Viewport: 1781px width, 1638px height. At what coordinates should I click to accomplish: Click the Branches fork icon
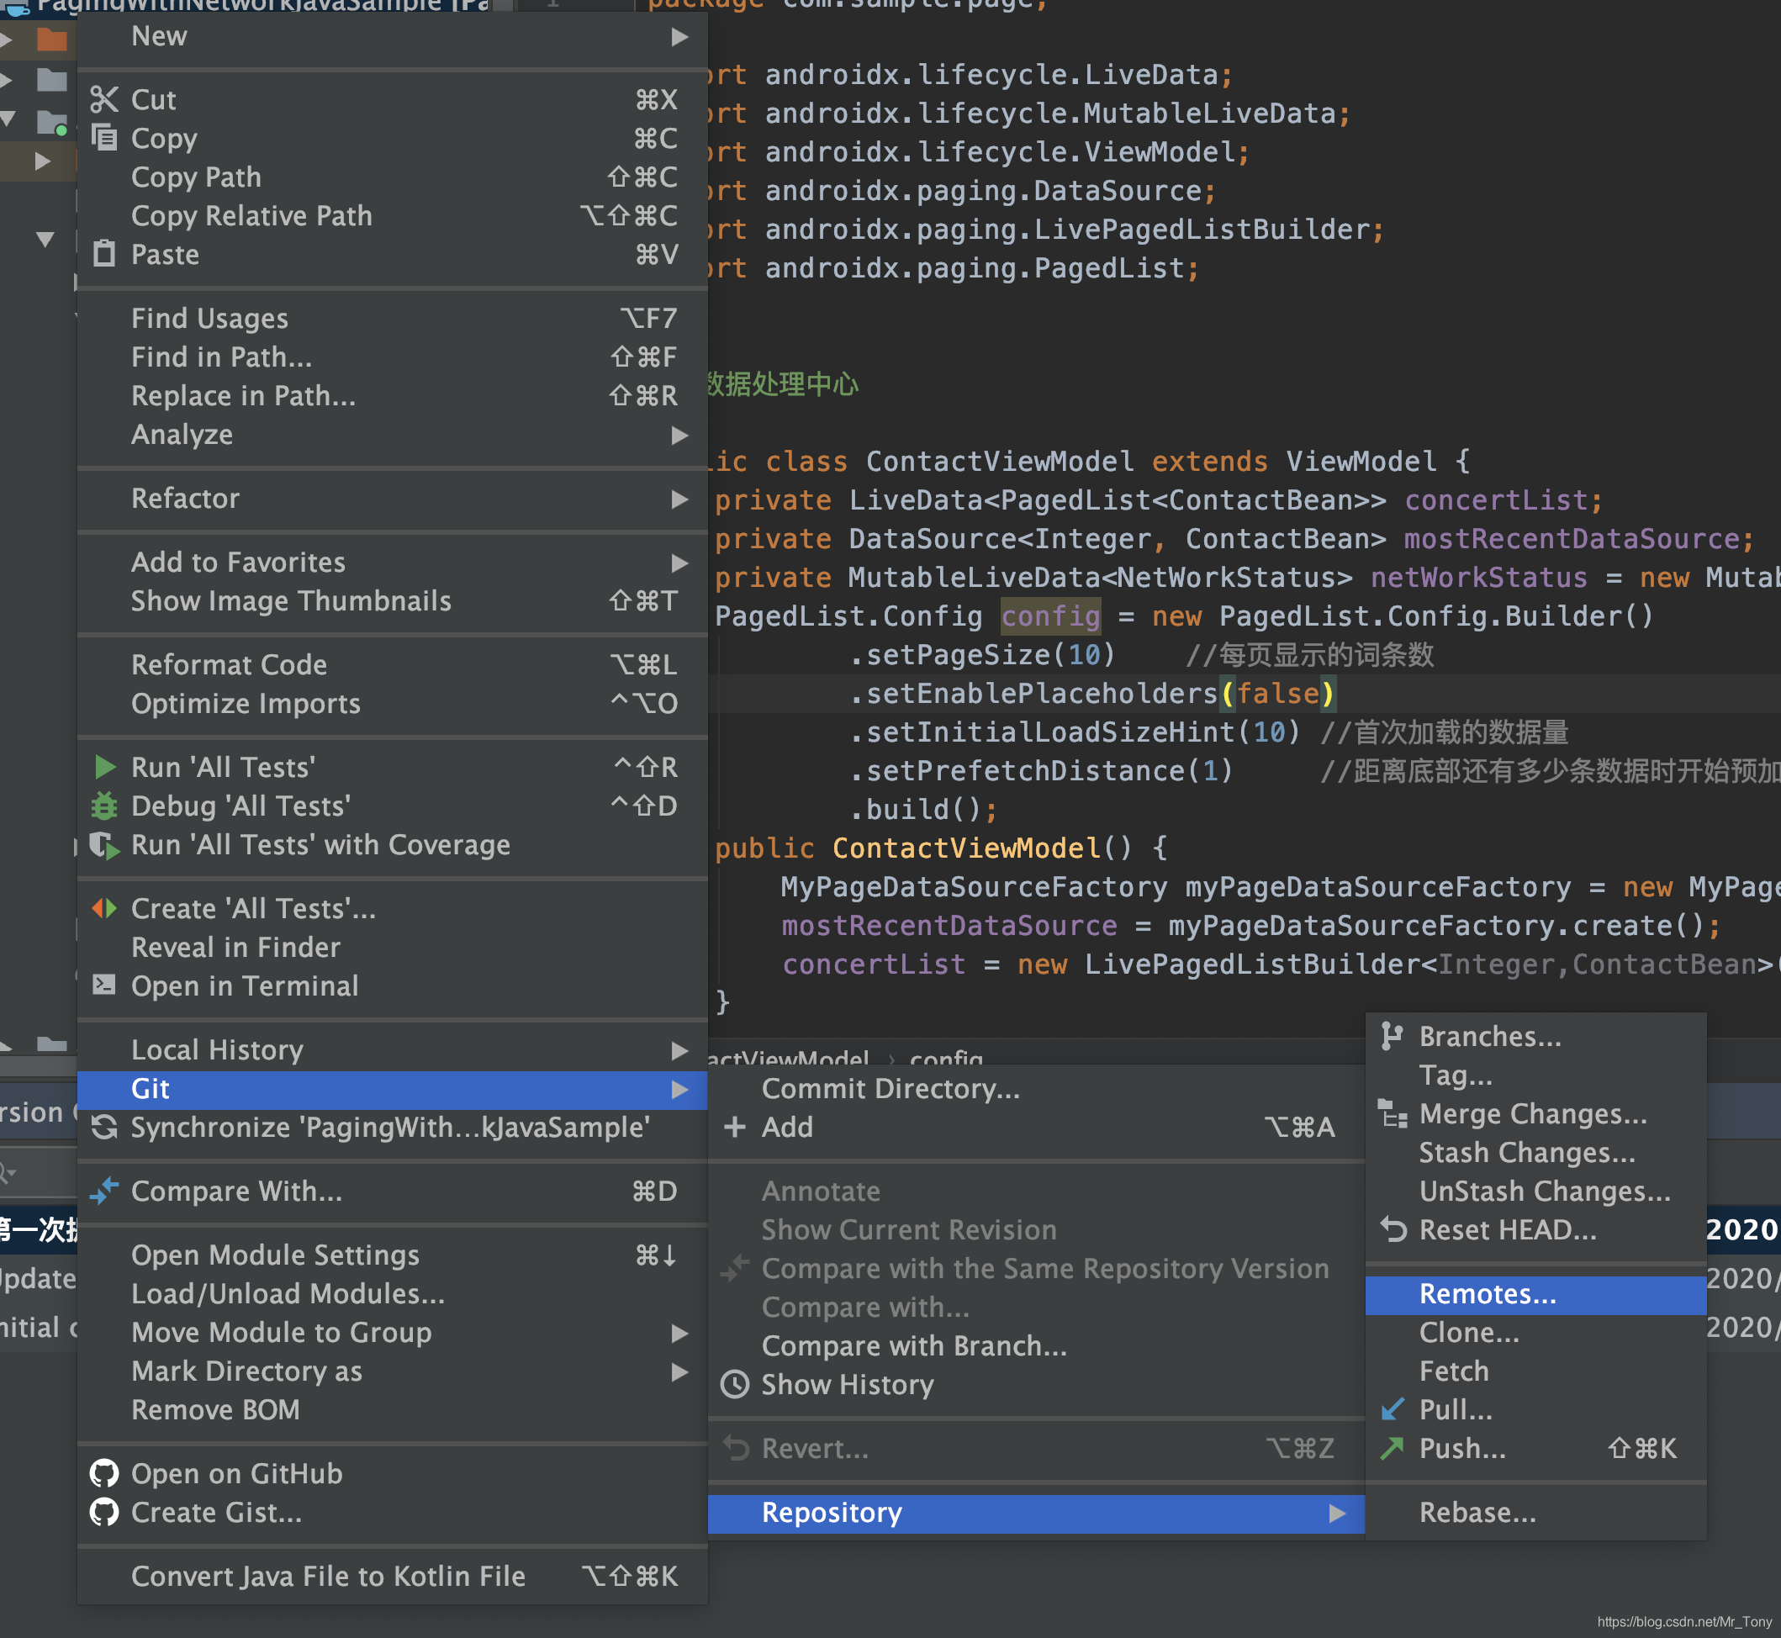tap(1392, 1035)
